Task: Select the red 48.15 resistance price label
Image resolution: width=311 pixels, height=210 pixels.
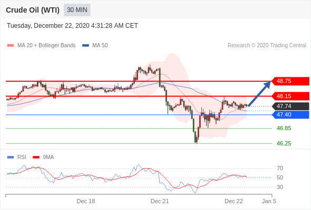Action: 290,96
